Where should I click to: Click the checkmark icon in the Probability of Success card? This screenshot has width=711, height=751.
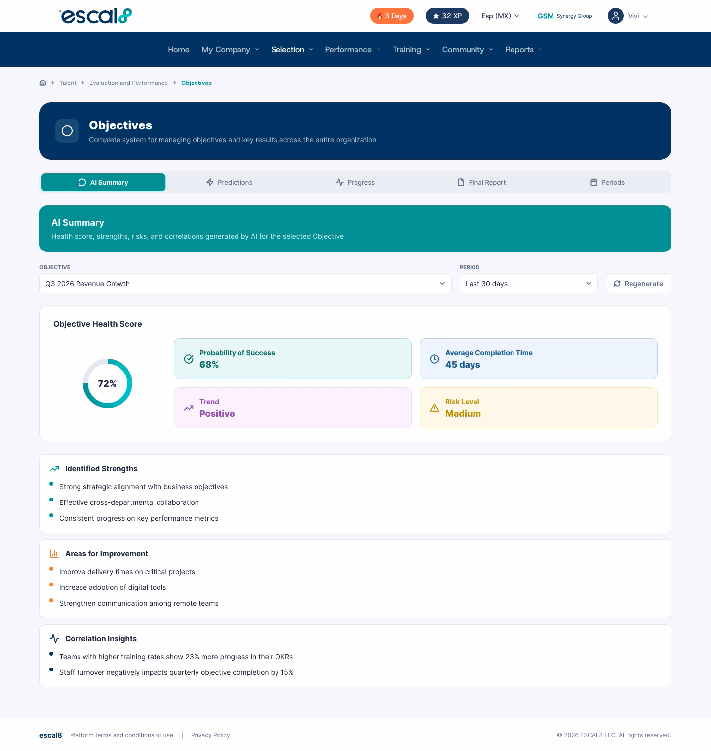click(189, 359)
